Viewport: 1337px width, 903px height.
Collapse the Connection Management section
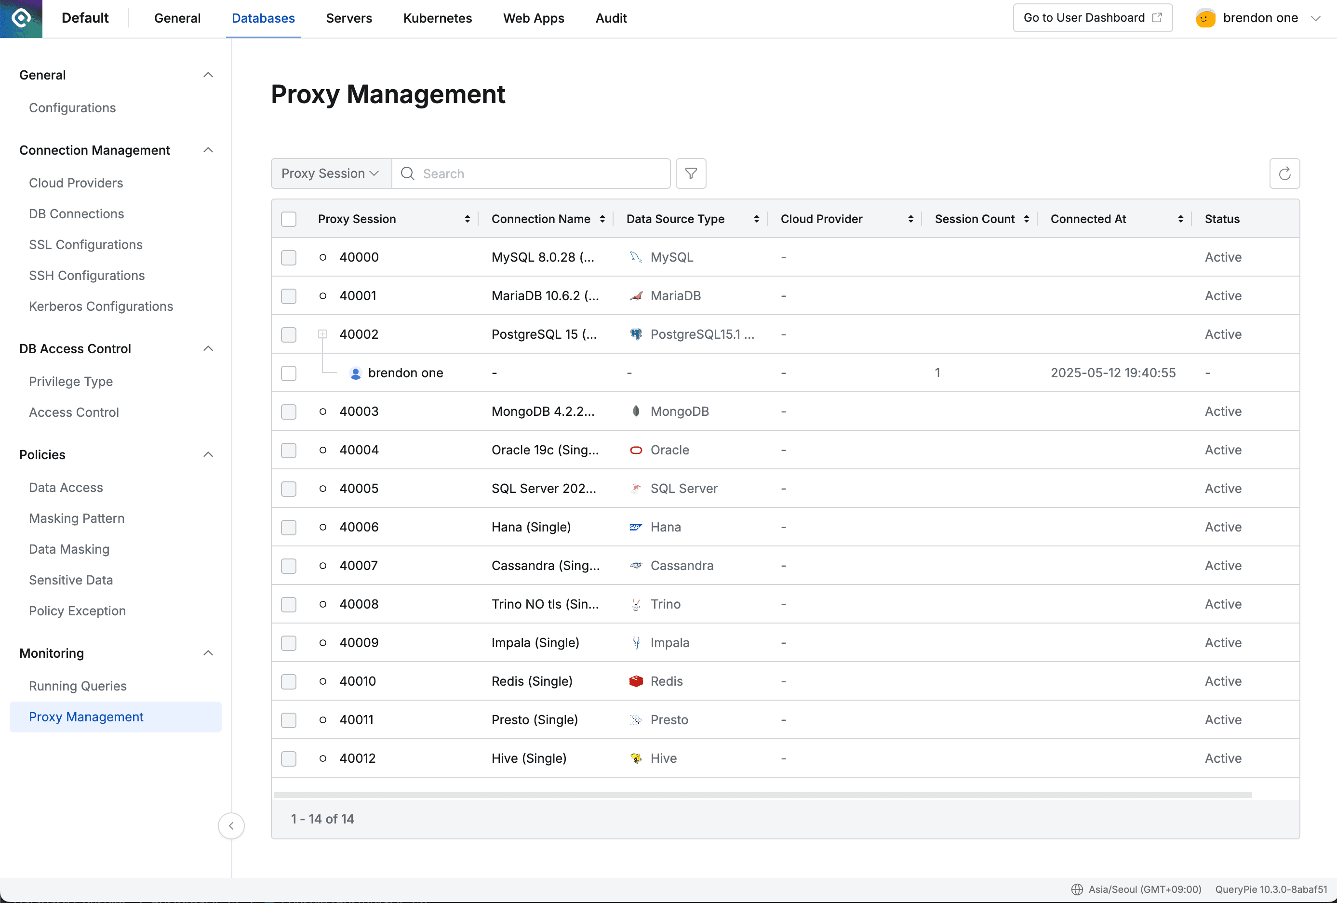[208, 150]
